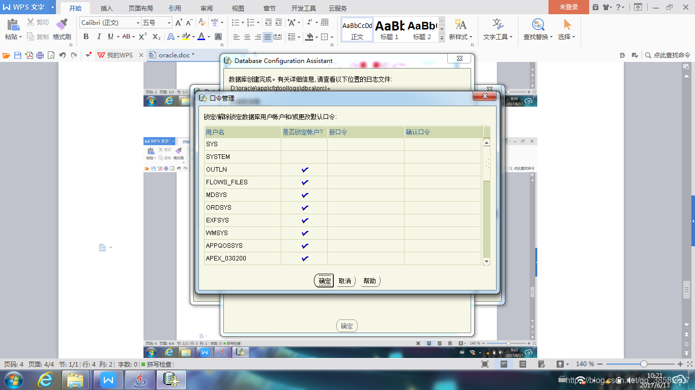Click the orange not-logged-in button

coord(569,7)
